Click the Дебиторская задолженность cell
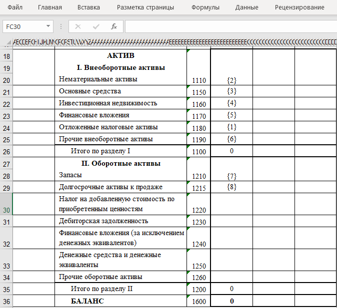Screen dimensions: 337x308 click(x=120, y=221)
